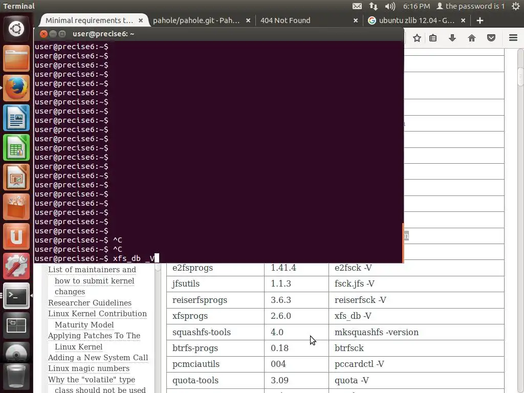Click version 2.6.0 cell

click(x=297, y=316)
